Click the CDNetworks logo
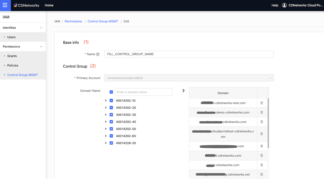 click(x=26, y=5)
